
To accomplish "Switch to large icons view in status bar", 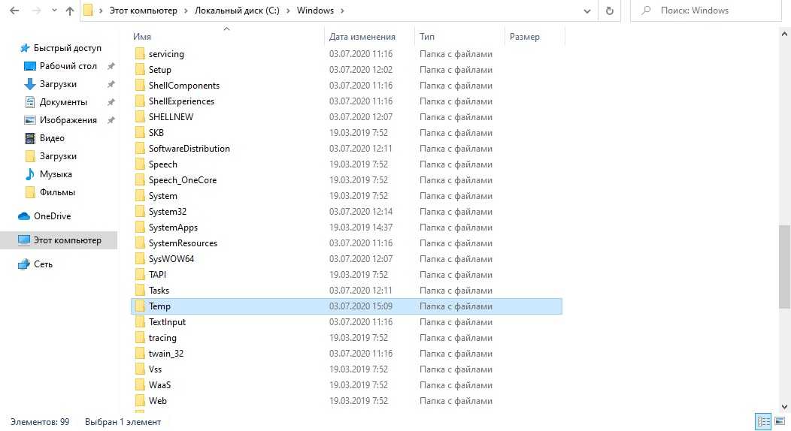I will coord(780,421).
